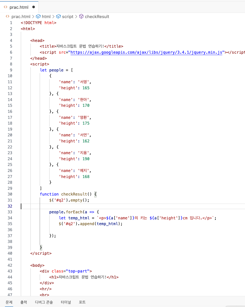Viewport: 245px width, 307px height.
Task: Click the name value '서영'
Action: [83, 82]
